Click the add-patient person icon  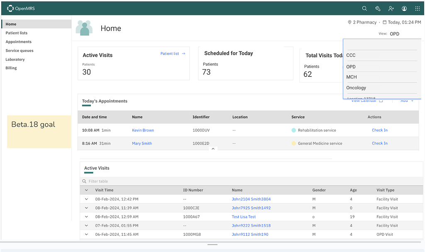click(391, 8)
